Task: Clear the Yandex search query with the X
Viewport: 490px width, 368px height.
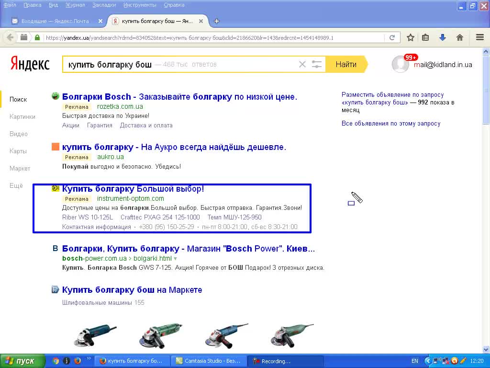Action: [302, 65]
